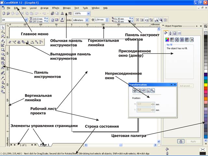Click the Corel Online icon

pyautogui.click(x=70, y=13)
